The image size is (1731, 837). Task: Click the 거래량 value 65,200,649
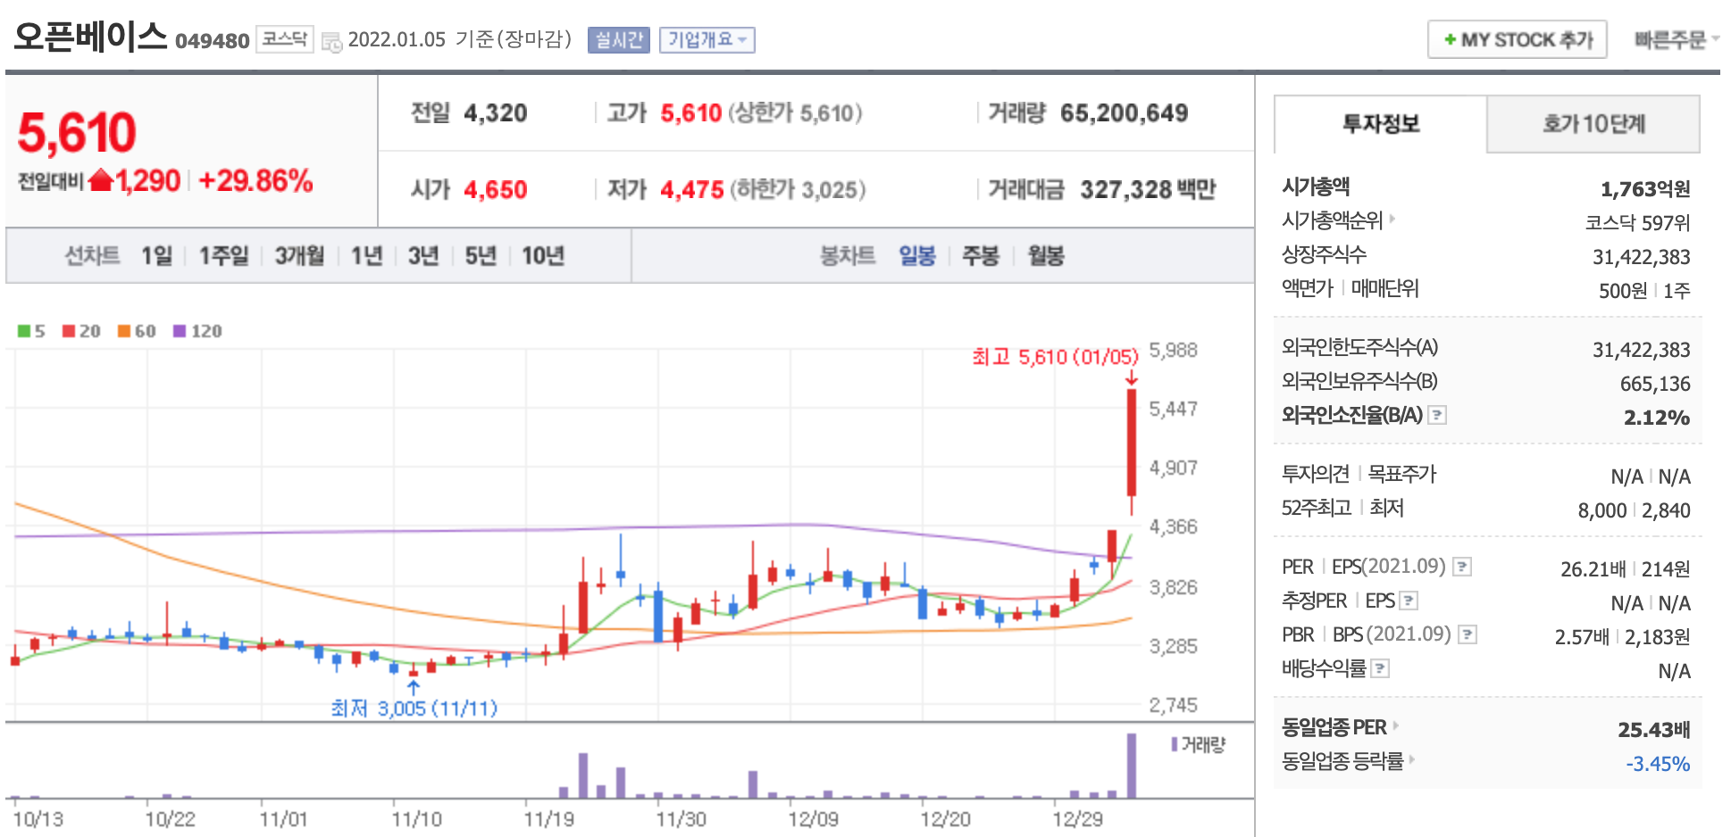pyautogui.click(x=1124, y=113)
